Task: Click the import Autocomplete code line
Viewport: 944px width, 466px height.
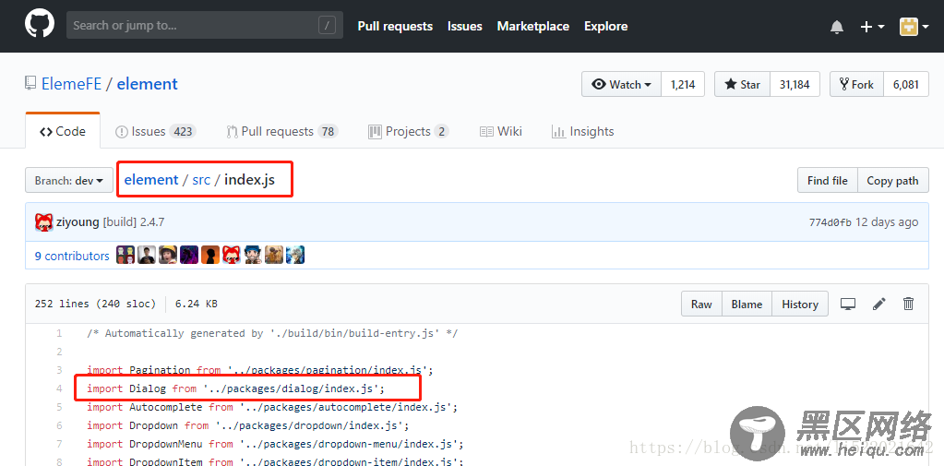Action: pos(272,407)
